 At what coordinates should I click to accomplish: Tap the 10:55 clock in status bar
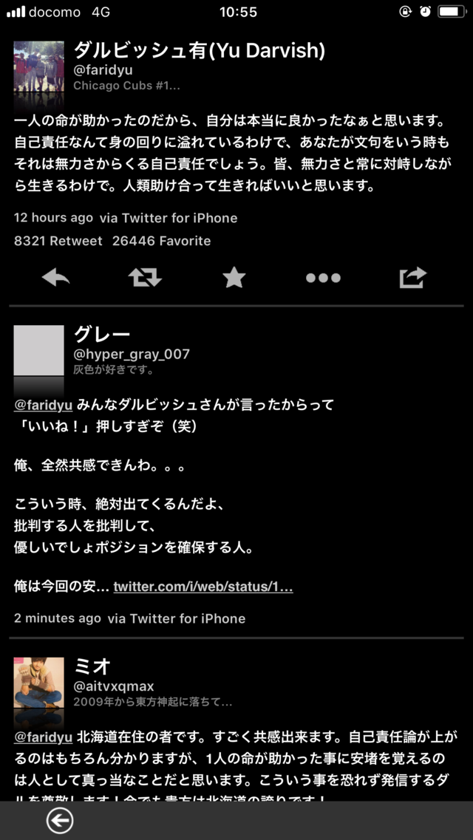click(x=238, y=12)
